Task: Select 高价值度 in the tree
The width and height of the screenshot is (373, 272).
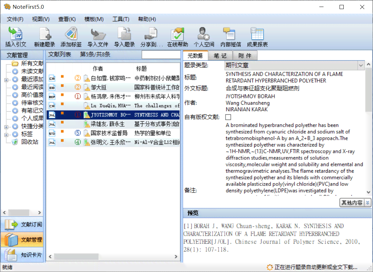Action: pyautogui.click(x=32, y=95)
